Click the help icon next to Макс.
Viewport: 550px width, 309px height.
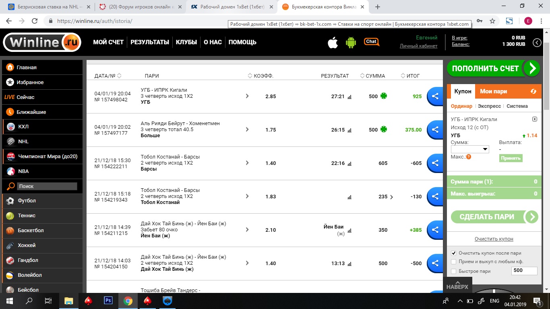[469, 157]
